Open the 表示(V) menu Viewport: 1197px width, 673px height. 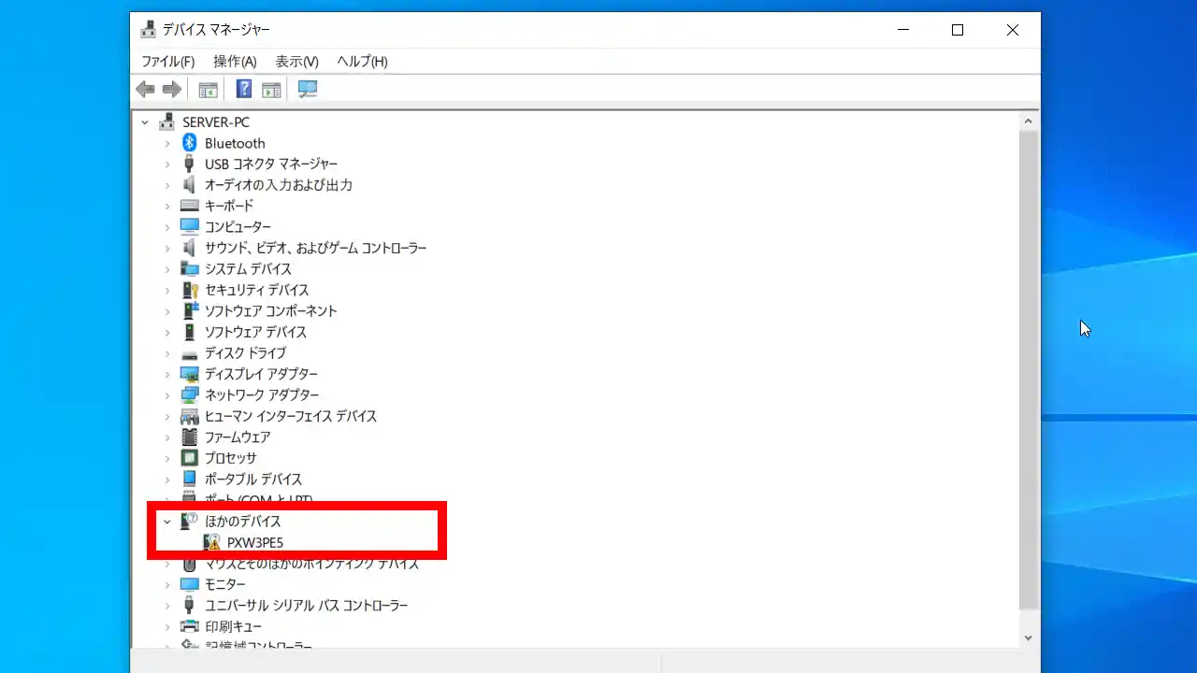(x=296, y=61)
